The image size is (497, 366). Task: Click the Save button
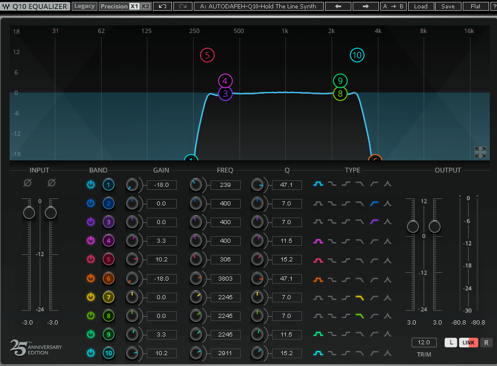448,7
